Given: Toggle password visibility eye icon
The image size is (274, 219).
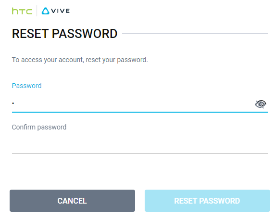Looking at the screenshot, I should click(x=261, y=104).
